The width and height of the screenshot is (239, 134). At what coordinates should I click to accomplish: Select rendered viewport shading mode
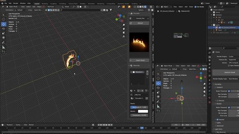click(145, 7)
